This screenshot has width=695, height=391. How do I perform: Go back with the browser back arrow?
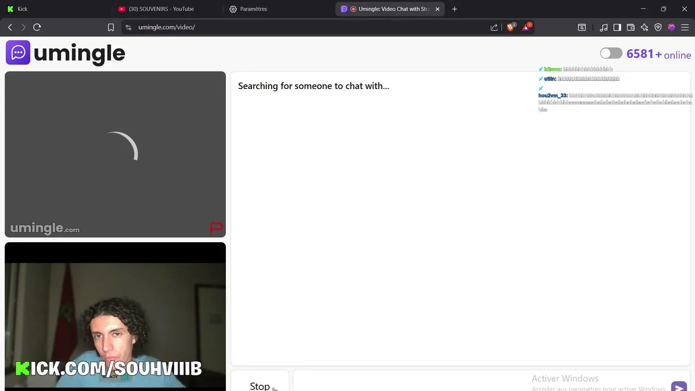tap(10, 27)
